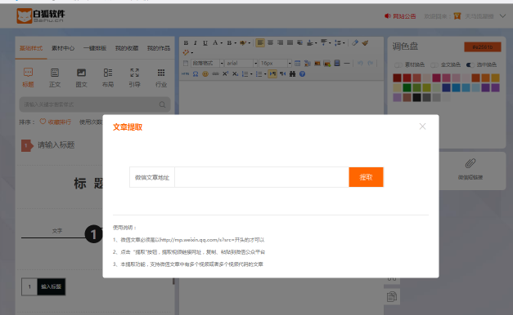Select the 标题 style category
Screen dimensions: 513x315
[x=28, y=78]
